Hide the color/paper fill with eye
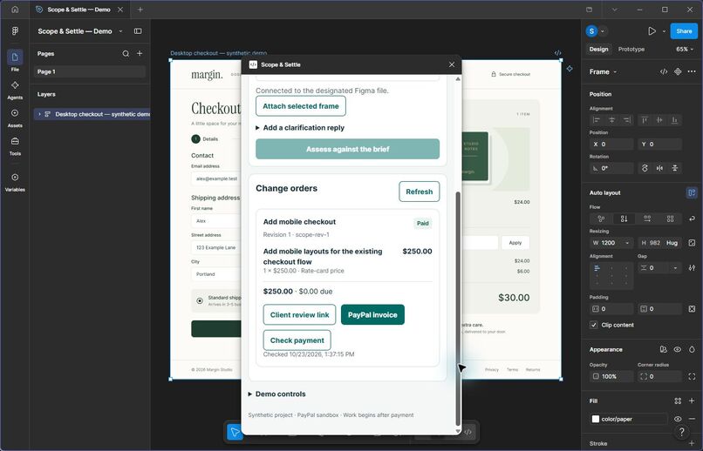This screenshot has height=451, width=703. (x=678, y=419)
